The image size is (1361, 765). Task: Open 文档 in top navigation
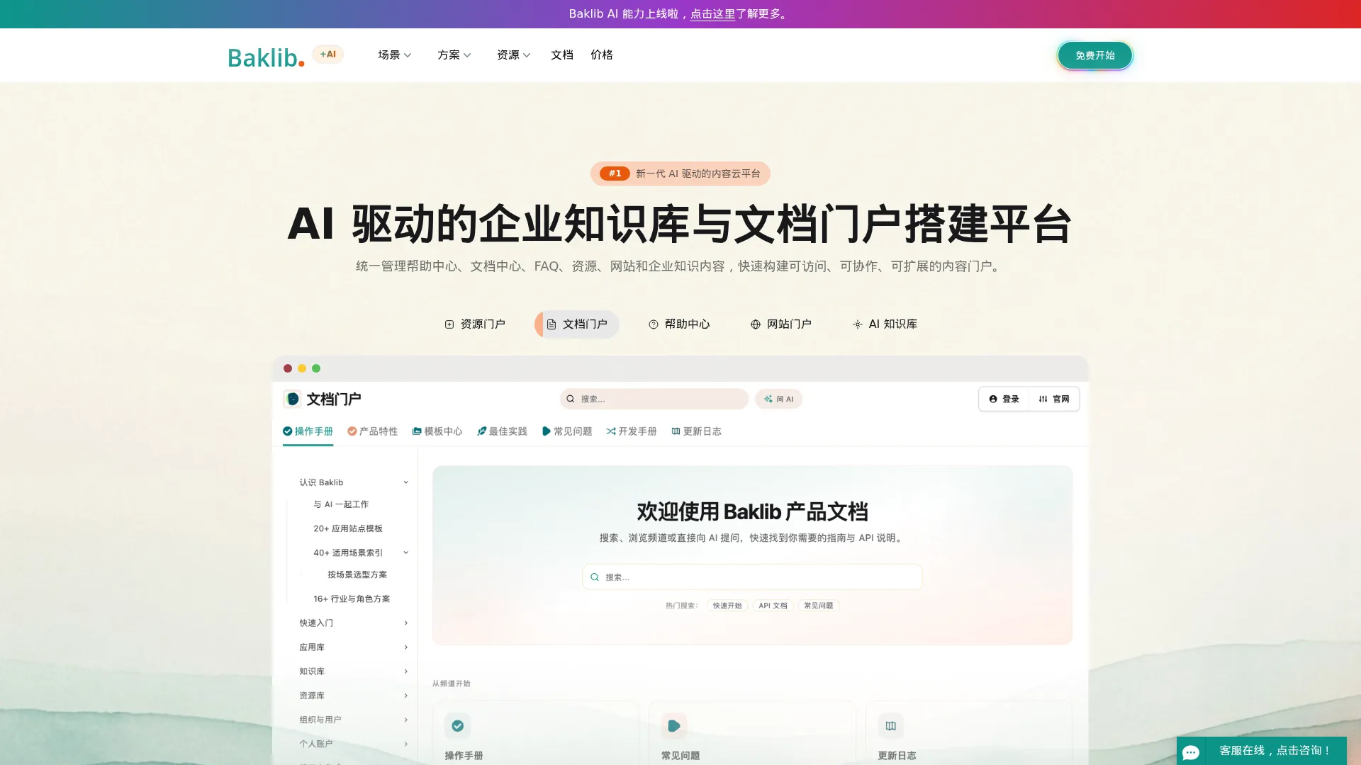pyautogui.click(x=561, y=55)
